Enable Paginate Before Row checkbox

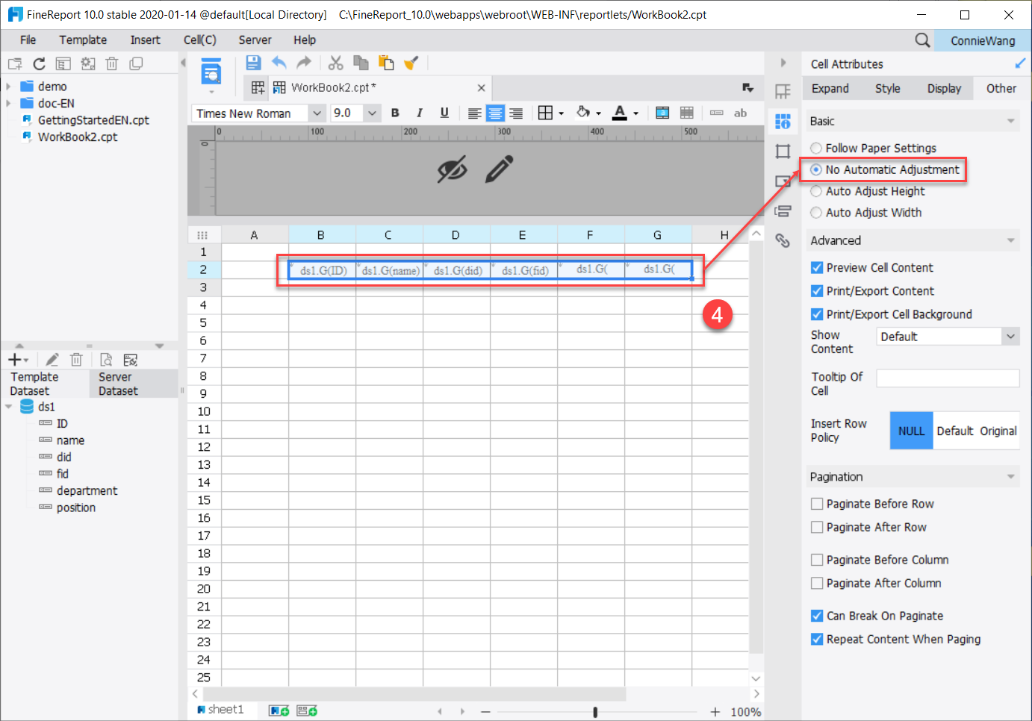coord(817,504)
